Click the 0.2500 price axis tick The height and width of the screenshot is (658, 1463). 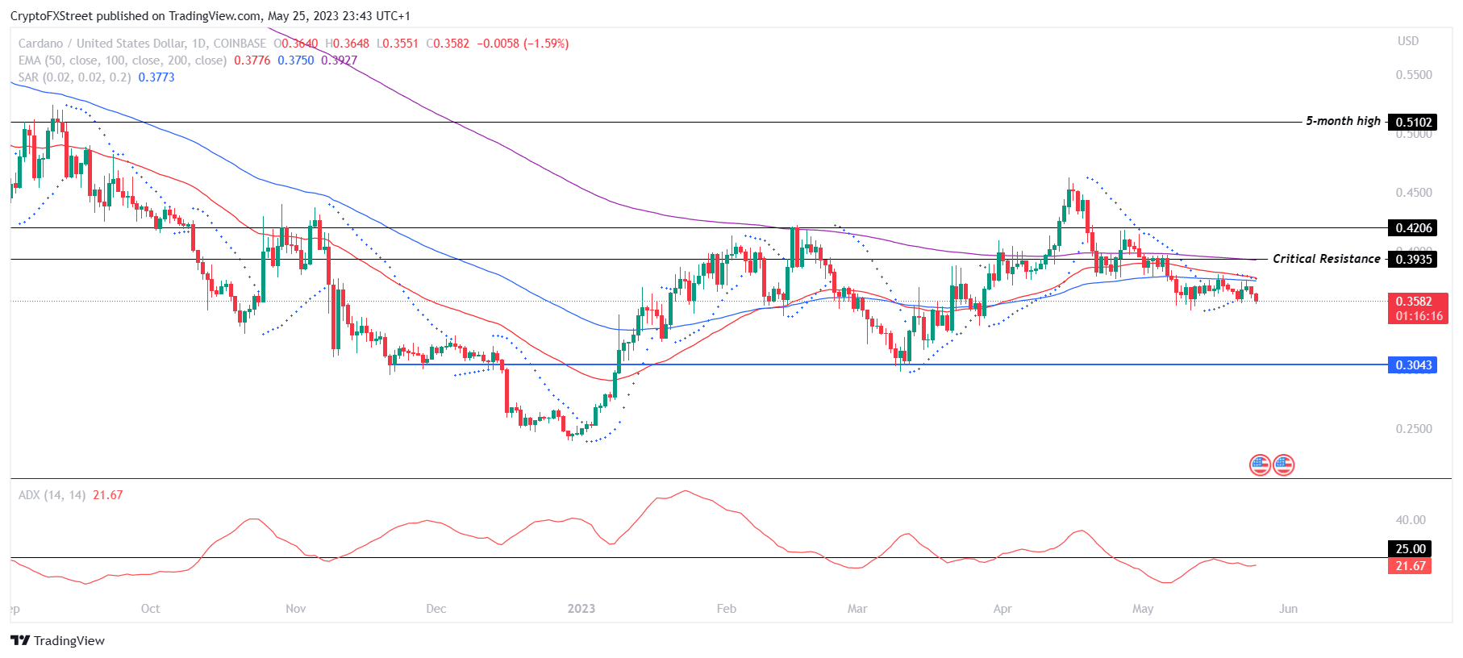[x=1414, y=429]
